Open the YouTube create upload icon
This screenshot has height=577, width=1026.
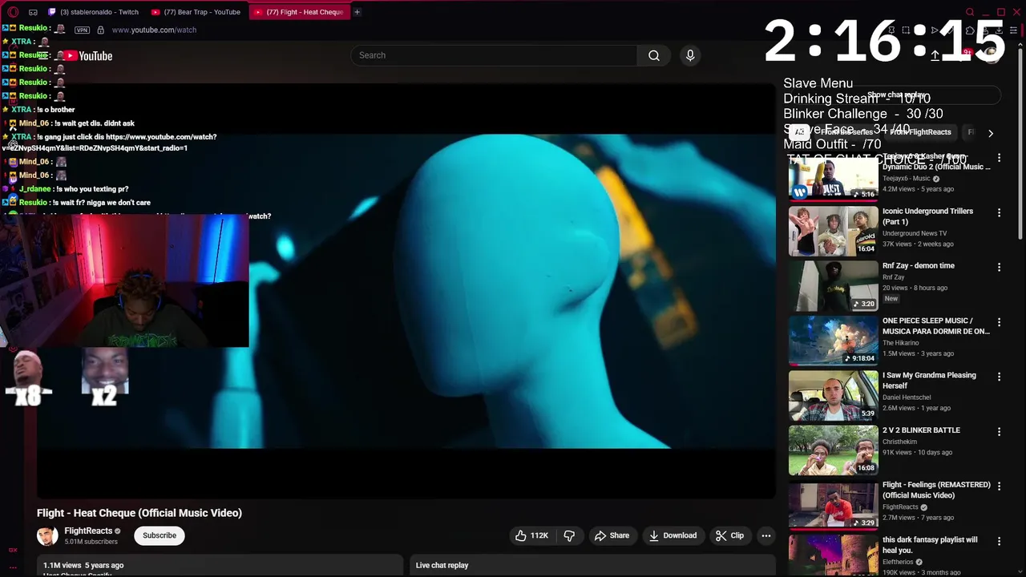[935, 55]
